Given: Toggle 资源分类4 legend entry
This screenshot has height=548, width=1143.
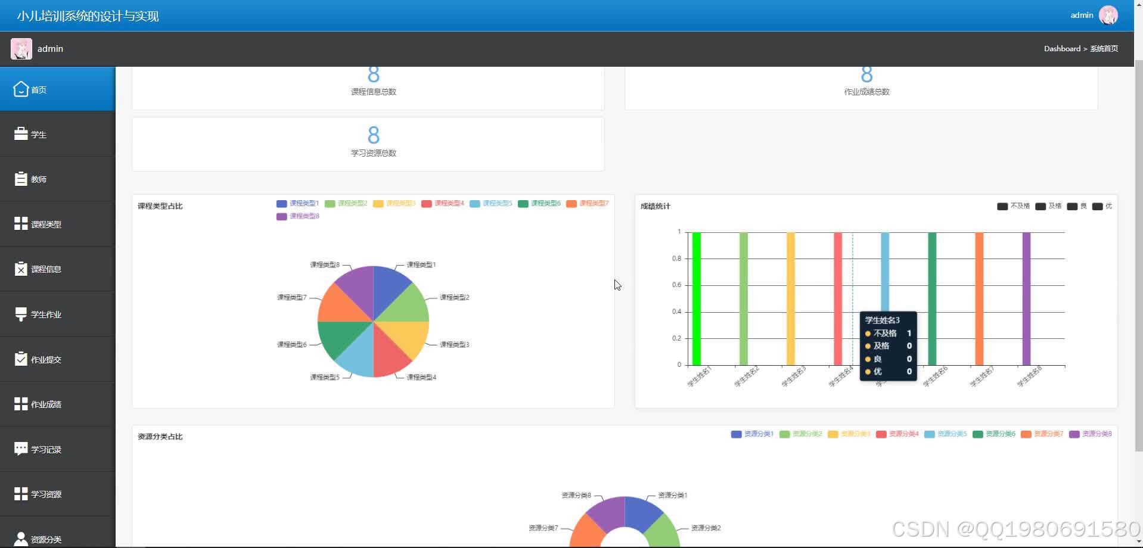Looking at the screenshot, I should [x=897, y=434].
